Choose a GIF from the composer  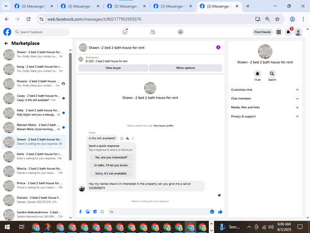coord(102,212)
